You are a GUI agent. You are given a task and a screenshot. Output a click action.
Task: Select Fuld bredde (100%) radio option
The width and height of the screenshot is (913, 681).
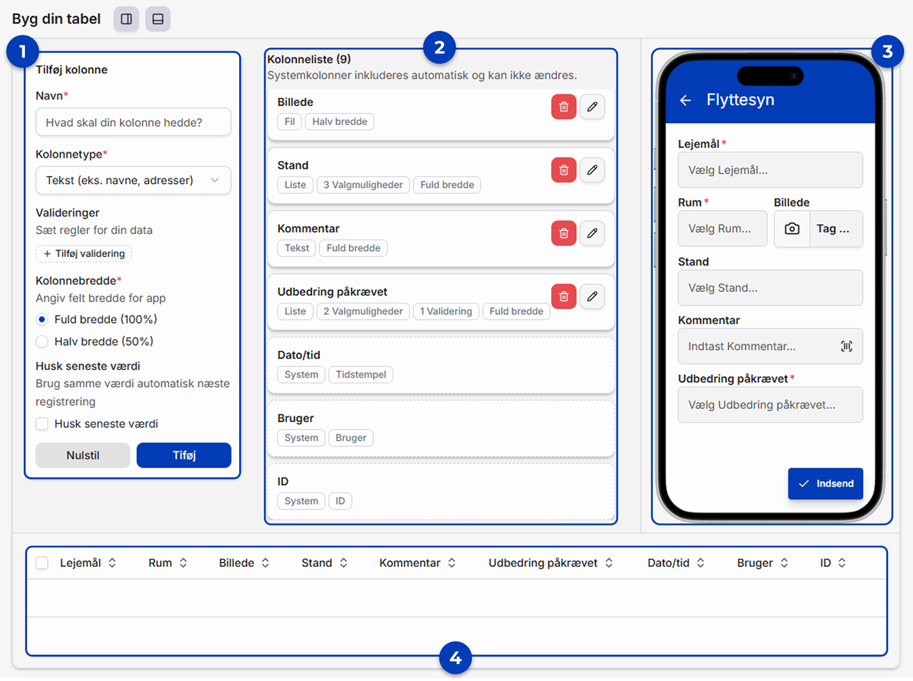tap(42, 320)
